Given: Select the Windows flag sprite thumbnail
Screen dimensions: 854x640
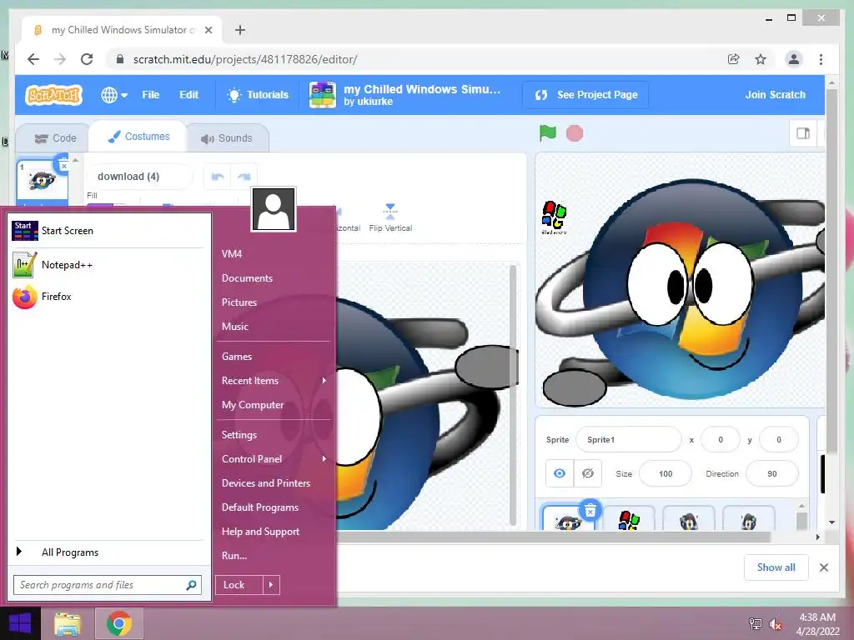Looking at the screenshot, I should tap(629, 519).
